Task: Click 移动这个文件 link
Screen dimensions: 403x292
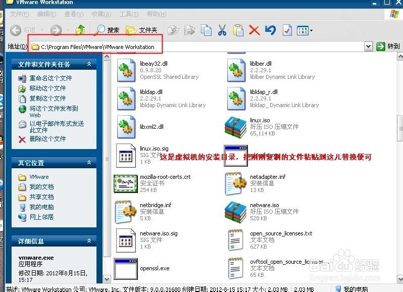Action: (47, 88)
